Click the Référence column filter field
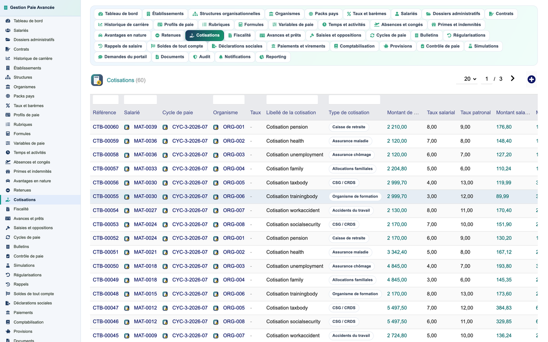 [105, 99]
